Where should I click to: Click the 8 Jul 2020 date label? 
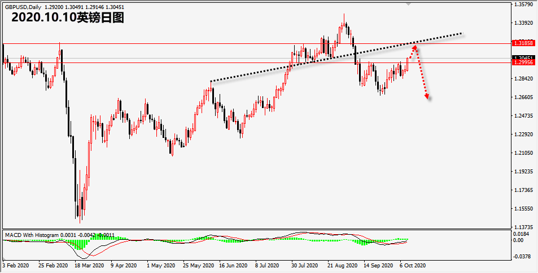coord(268,266)
